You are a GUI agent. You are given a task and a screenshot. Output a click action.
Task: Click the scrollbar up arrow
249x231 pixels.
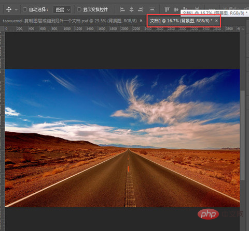[x=243, y=29]
